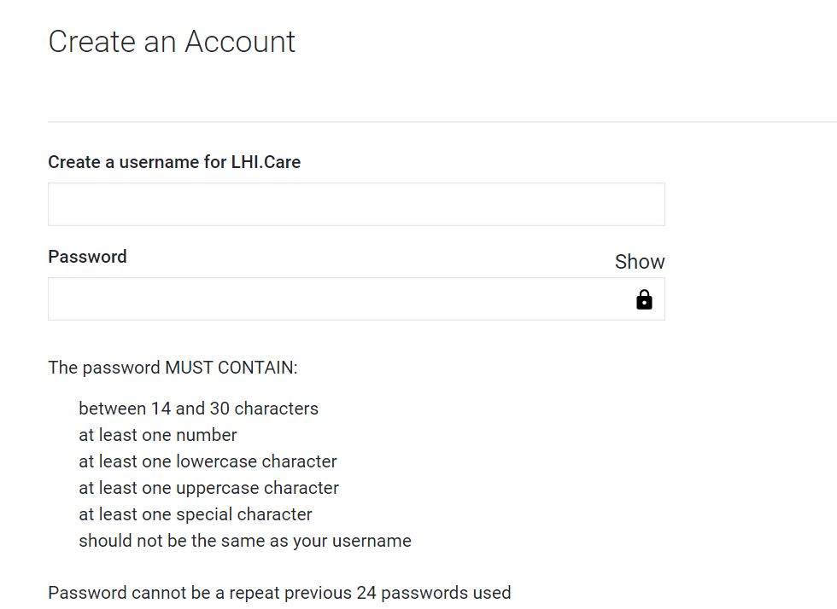Focus the Password input box
Image resolution: width=837 pixels, height=609 pixels.
(357, 299)
